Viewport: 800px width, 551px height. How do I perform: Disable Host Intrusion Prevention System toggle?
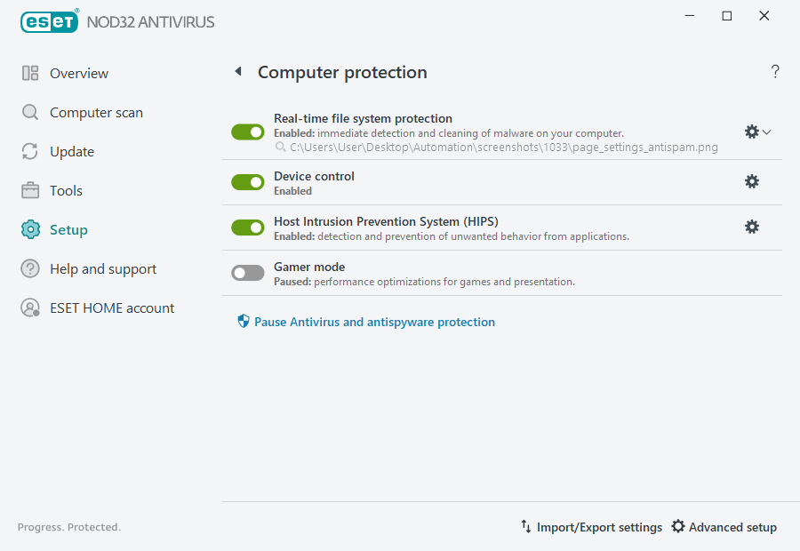point(248,228)
